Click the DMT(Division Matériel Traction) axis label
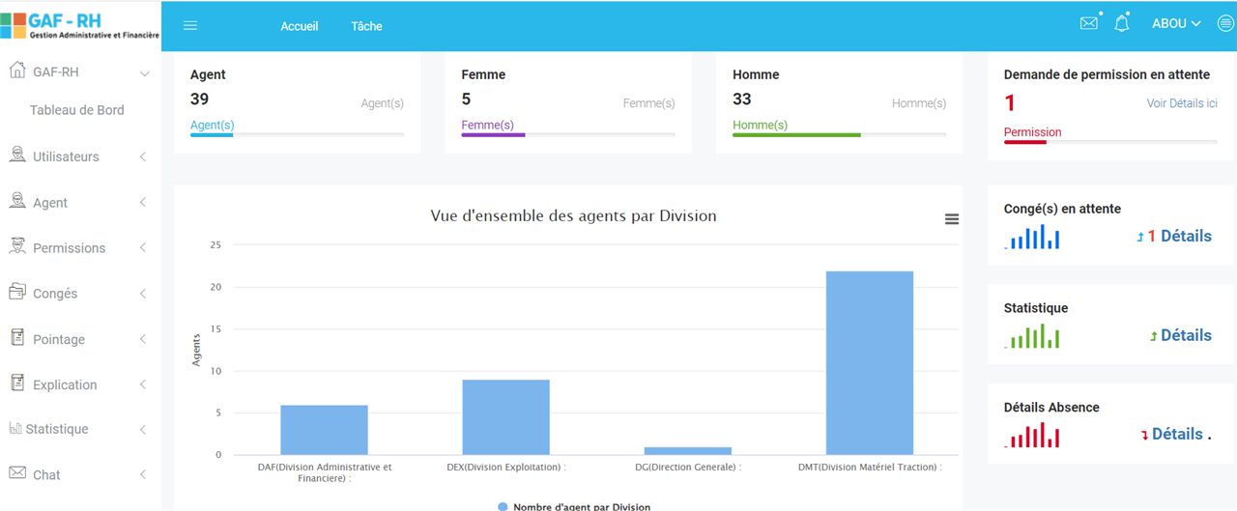 click(x=870, y=468)
